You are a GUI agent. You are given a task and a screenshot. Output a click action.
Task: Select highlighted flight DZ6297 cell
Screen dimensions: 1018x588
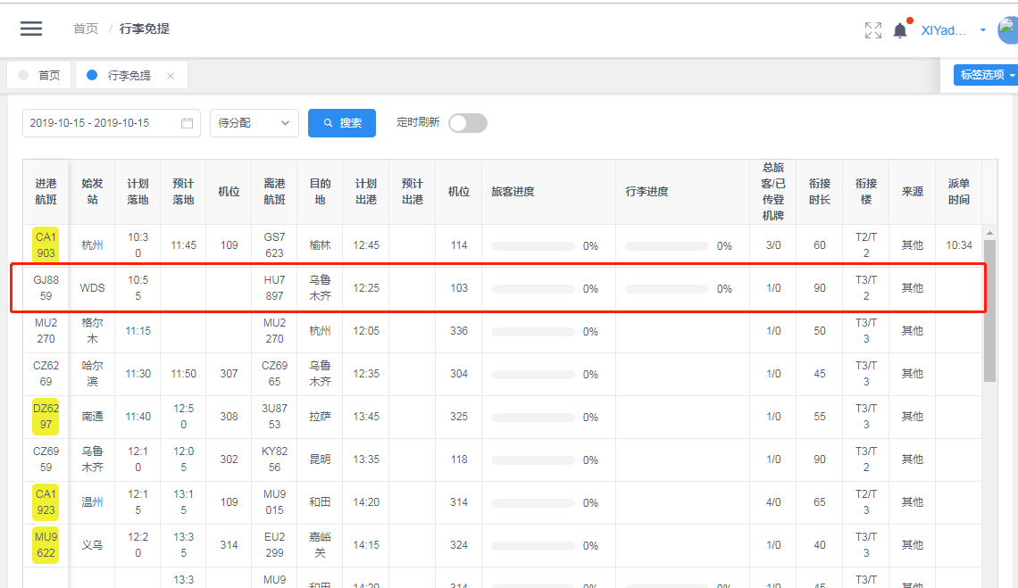point(46,417)
